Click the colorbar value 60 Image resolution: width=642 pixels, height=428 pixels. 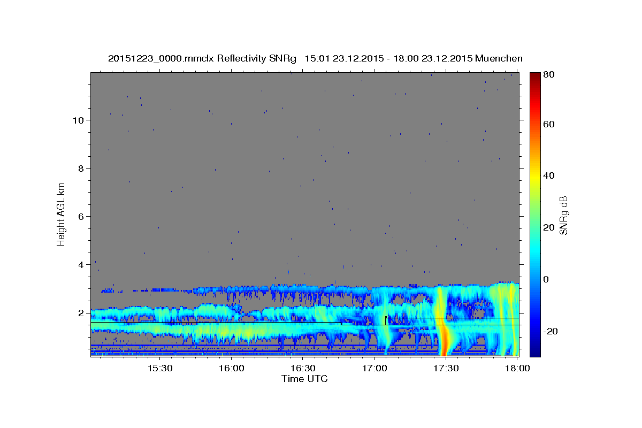548,124
